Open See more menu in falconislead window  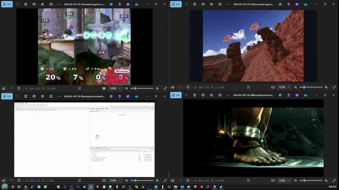228,4
